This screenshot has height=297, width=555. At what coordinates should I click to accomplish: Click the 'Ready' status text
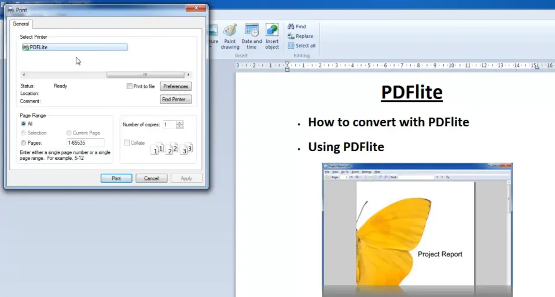click(60, 86)
